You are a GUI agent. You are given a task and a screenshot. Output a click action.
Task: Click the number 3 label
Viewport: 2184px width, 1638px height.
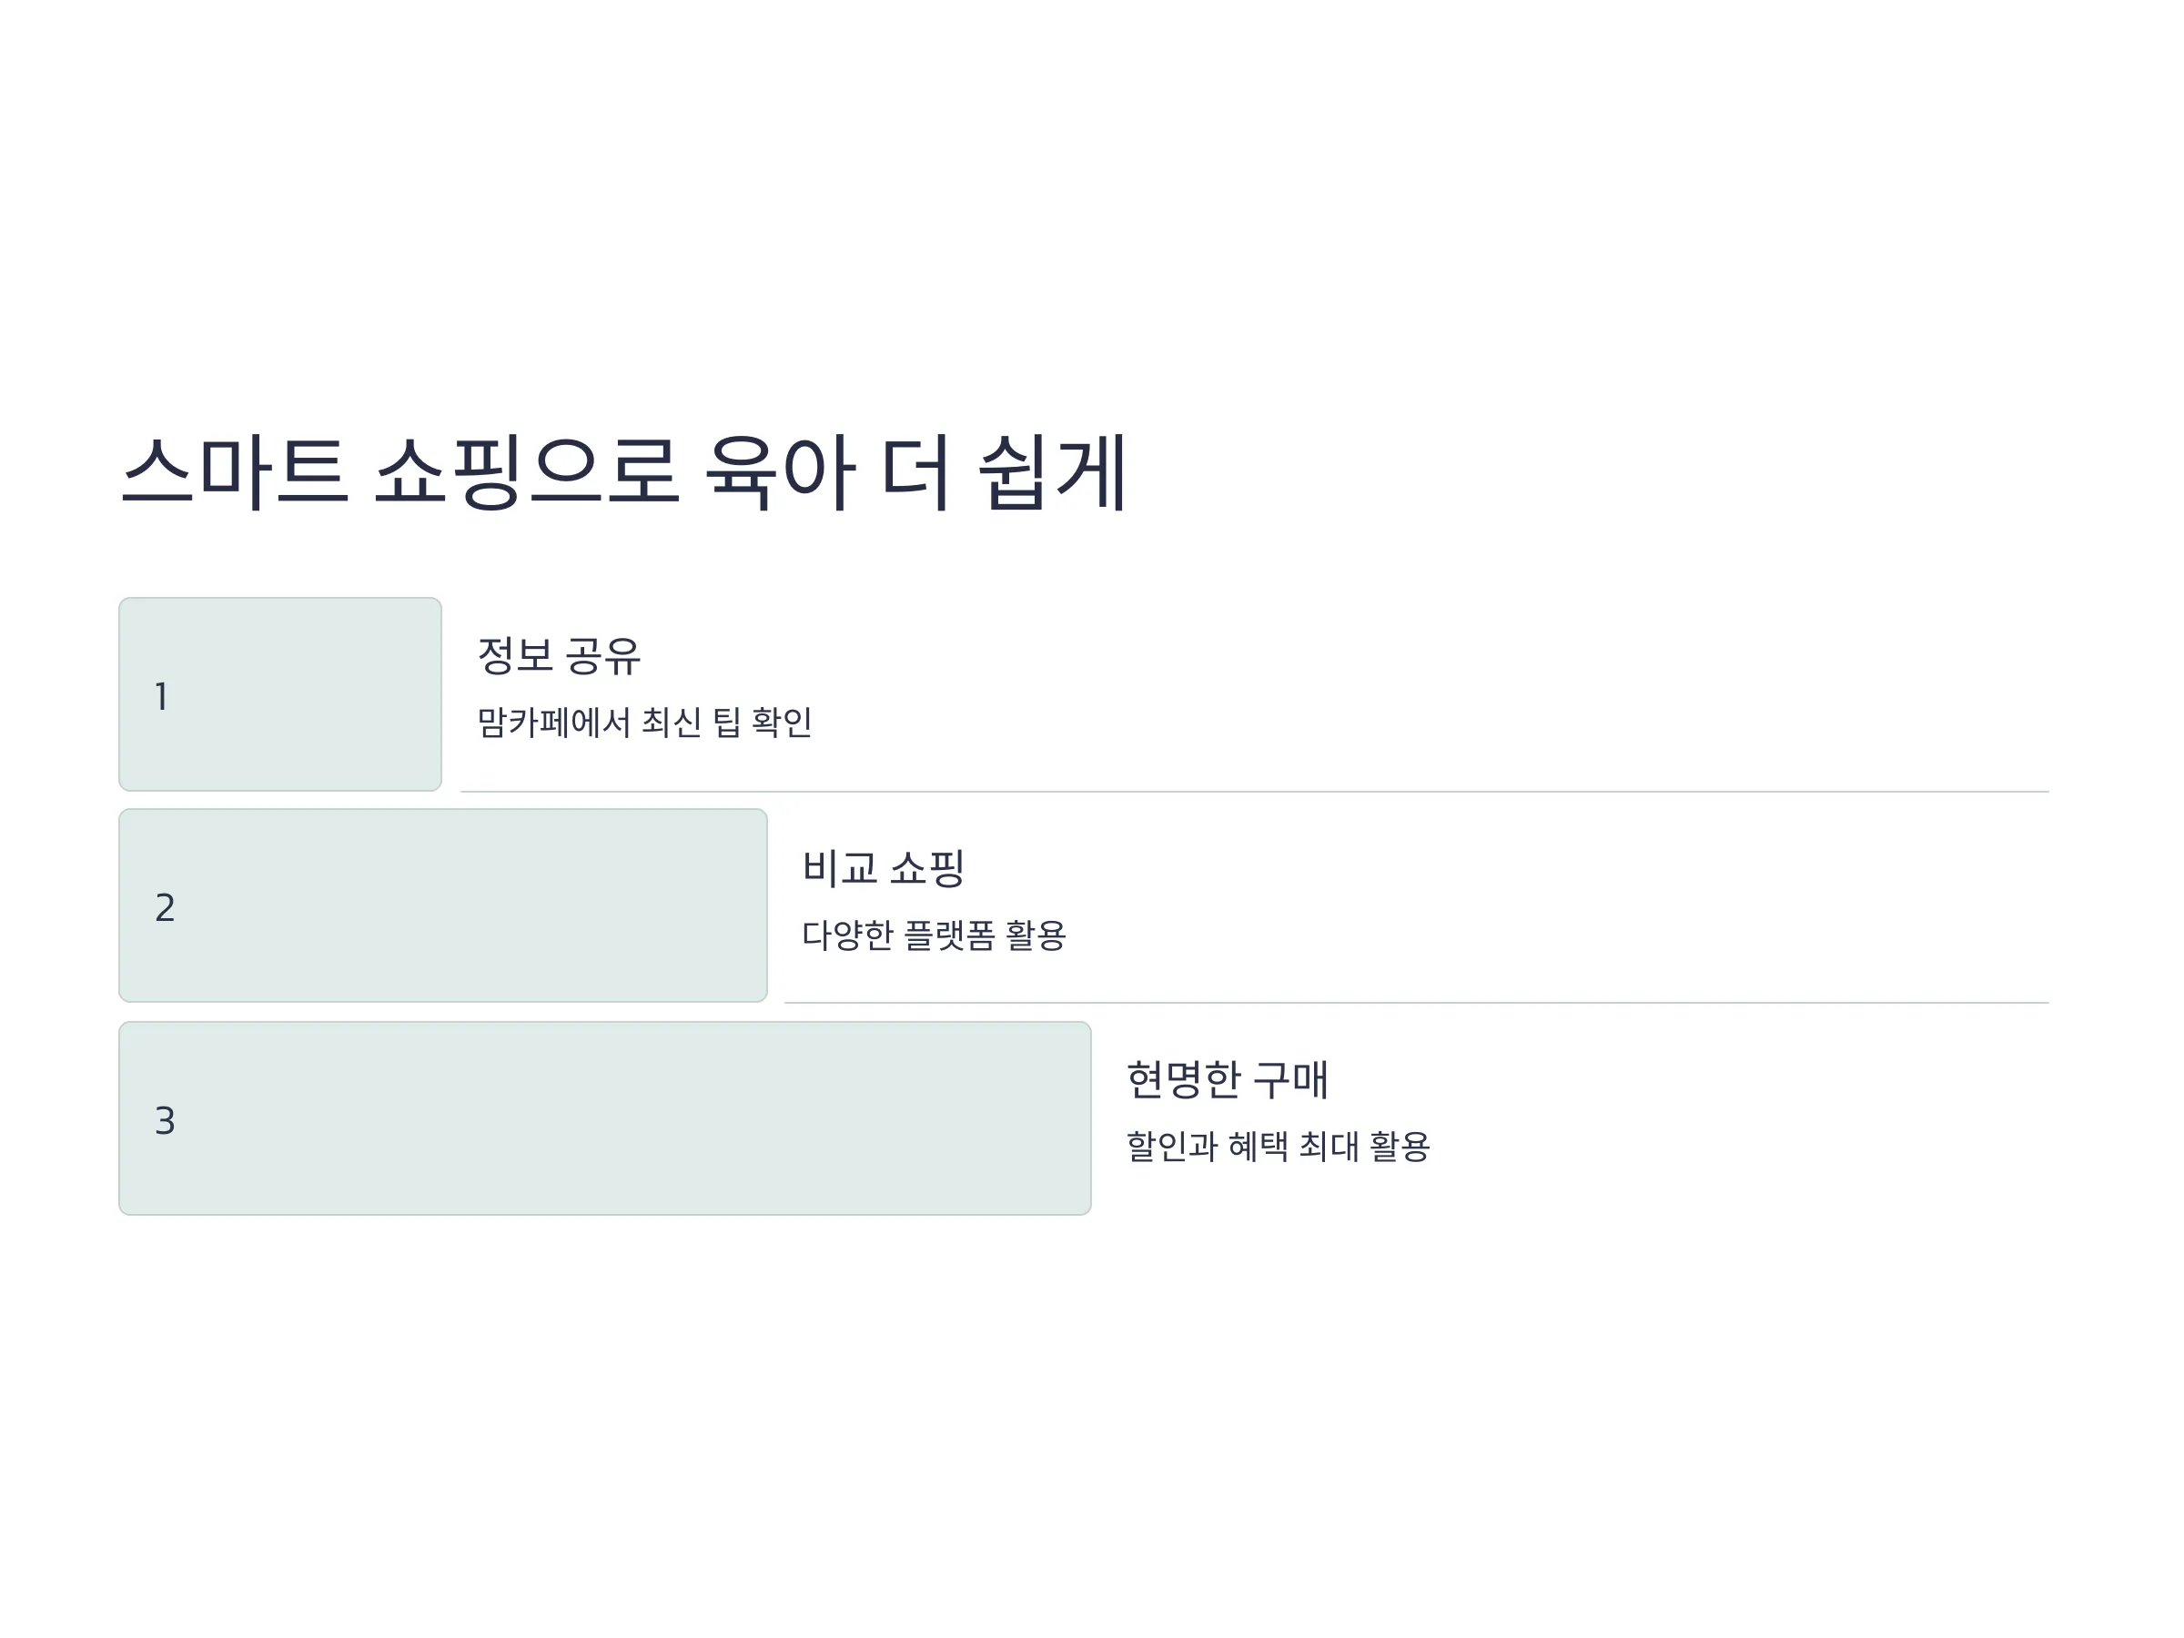click(x=165, y=1120)
